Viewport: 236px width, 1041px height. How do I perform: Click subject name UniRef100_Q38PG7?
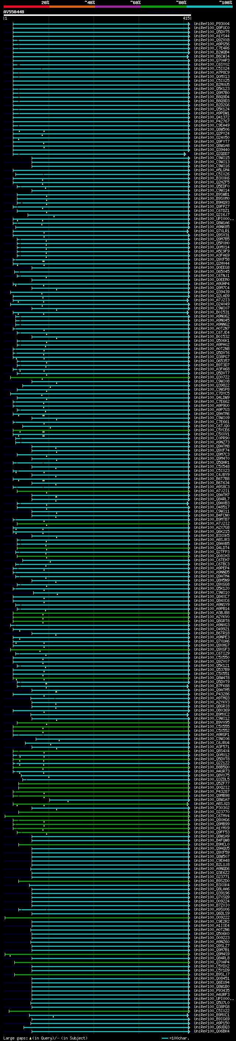pyautogui.click(x=212, y=357)
